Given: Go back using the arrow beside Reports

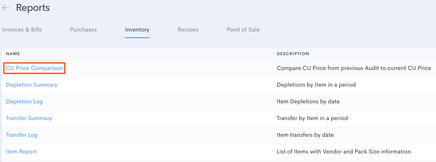Looking at the screenshot, I should point(5,8).
